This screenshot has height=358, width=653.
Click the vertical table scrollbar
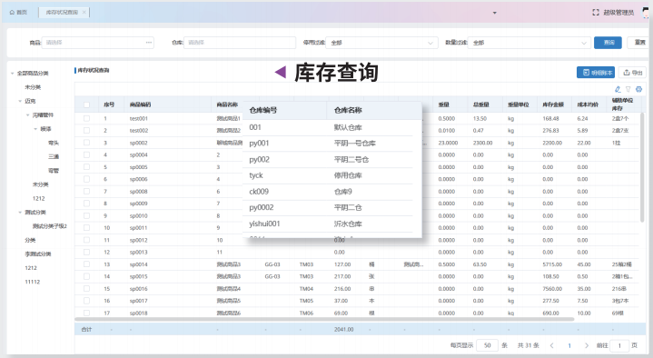(x=642, y=166)
